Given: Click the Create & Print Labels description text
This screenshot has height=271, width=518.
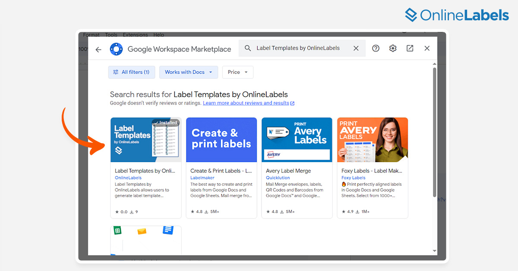Looking at the screenshot, I should pos(221,190).
